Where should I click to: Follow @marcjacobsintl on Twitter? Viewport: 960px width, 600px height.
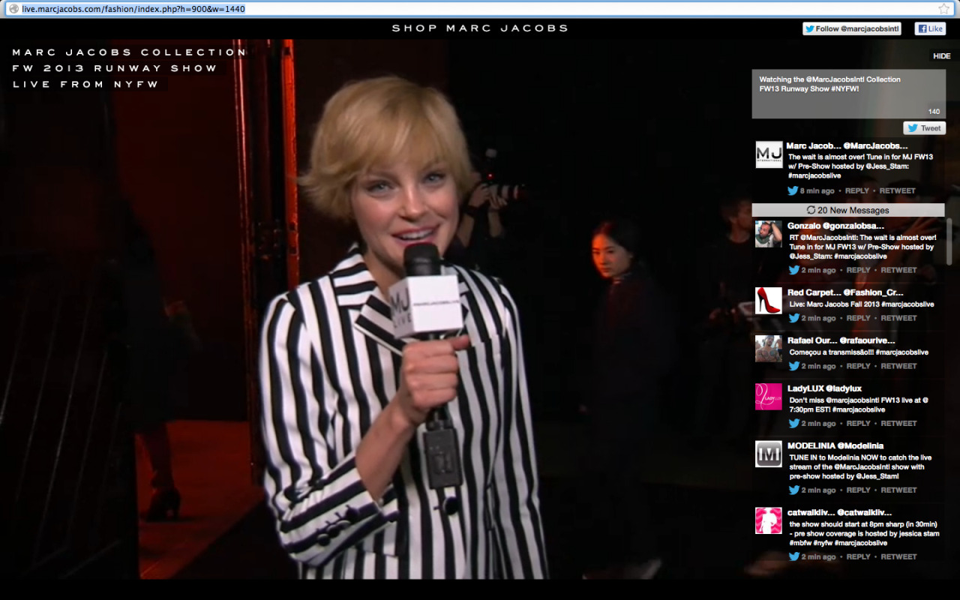pos(851,28)
